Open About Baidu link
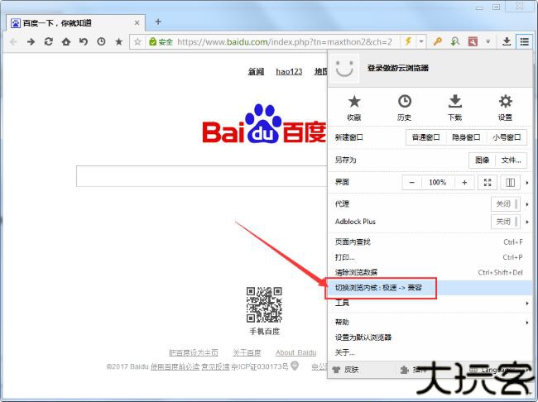Viewport: 538px width, 402px height. [295, 352]
